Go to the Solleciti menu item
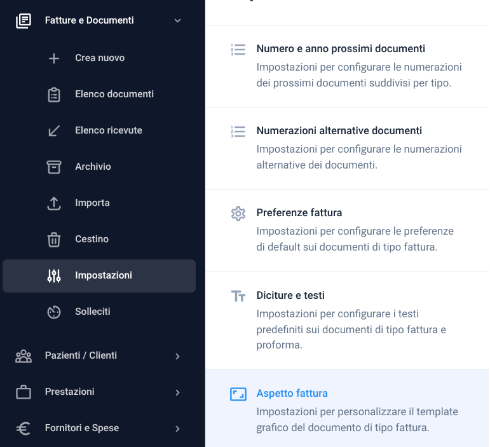 pyautogui.click(x=99, y=312)
